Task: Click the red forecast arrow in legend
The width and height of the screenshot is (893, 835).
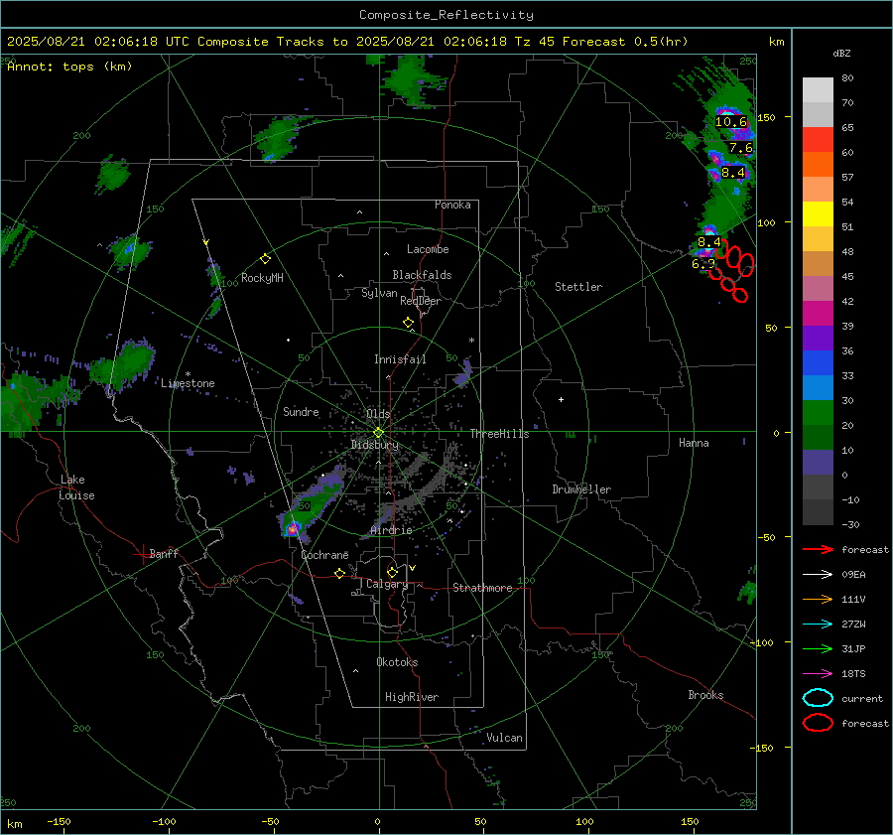Action: click(x=818, y=549)
